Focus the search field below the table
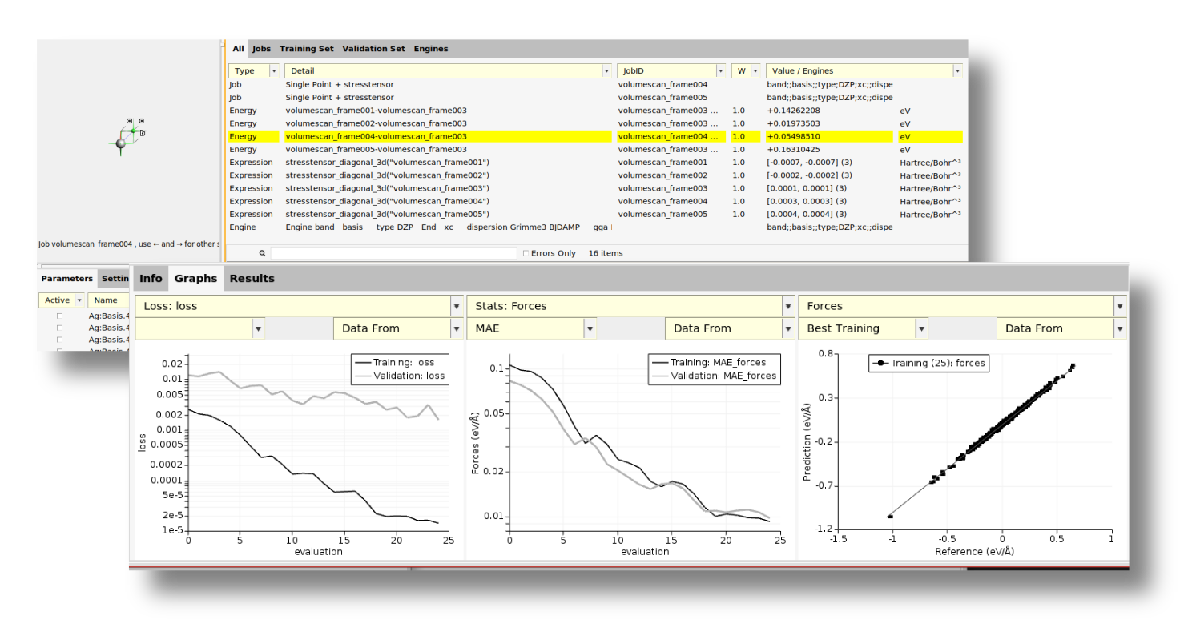This screenshot has height=632, width=1188. (393, 253)
